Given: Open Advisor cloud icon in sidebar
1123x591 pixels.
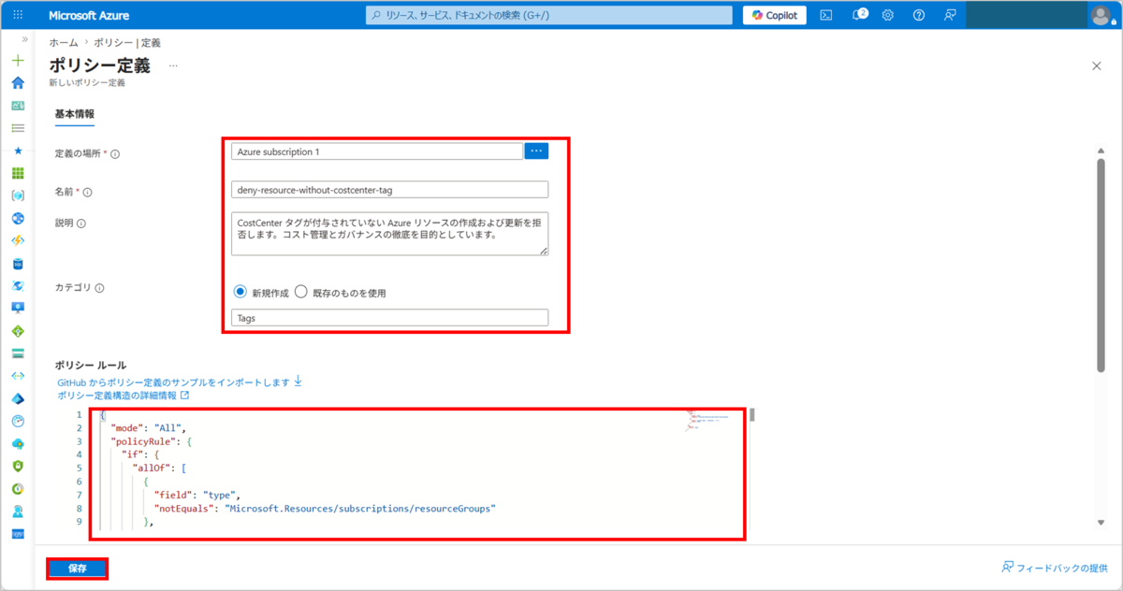Looking at the screenshot, I should click(18, 443).
